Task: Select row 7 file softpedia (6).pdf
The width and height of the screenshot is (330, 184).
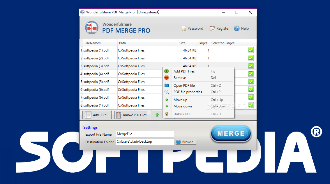Action: point(96,97)
